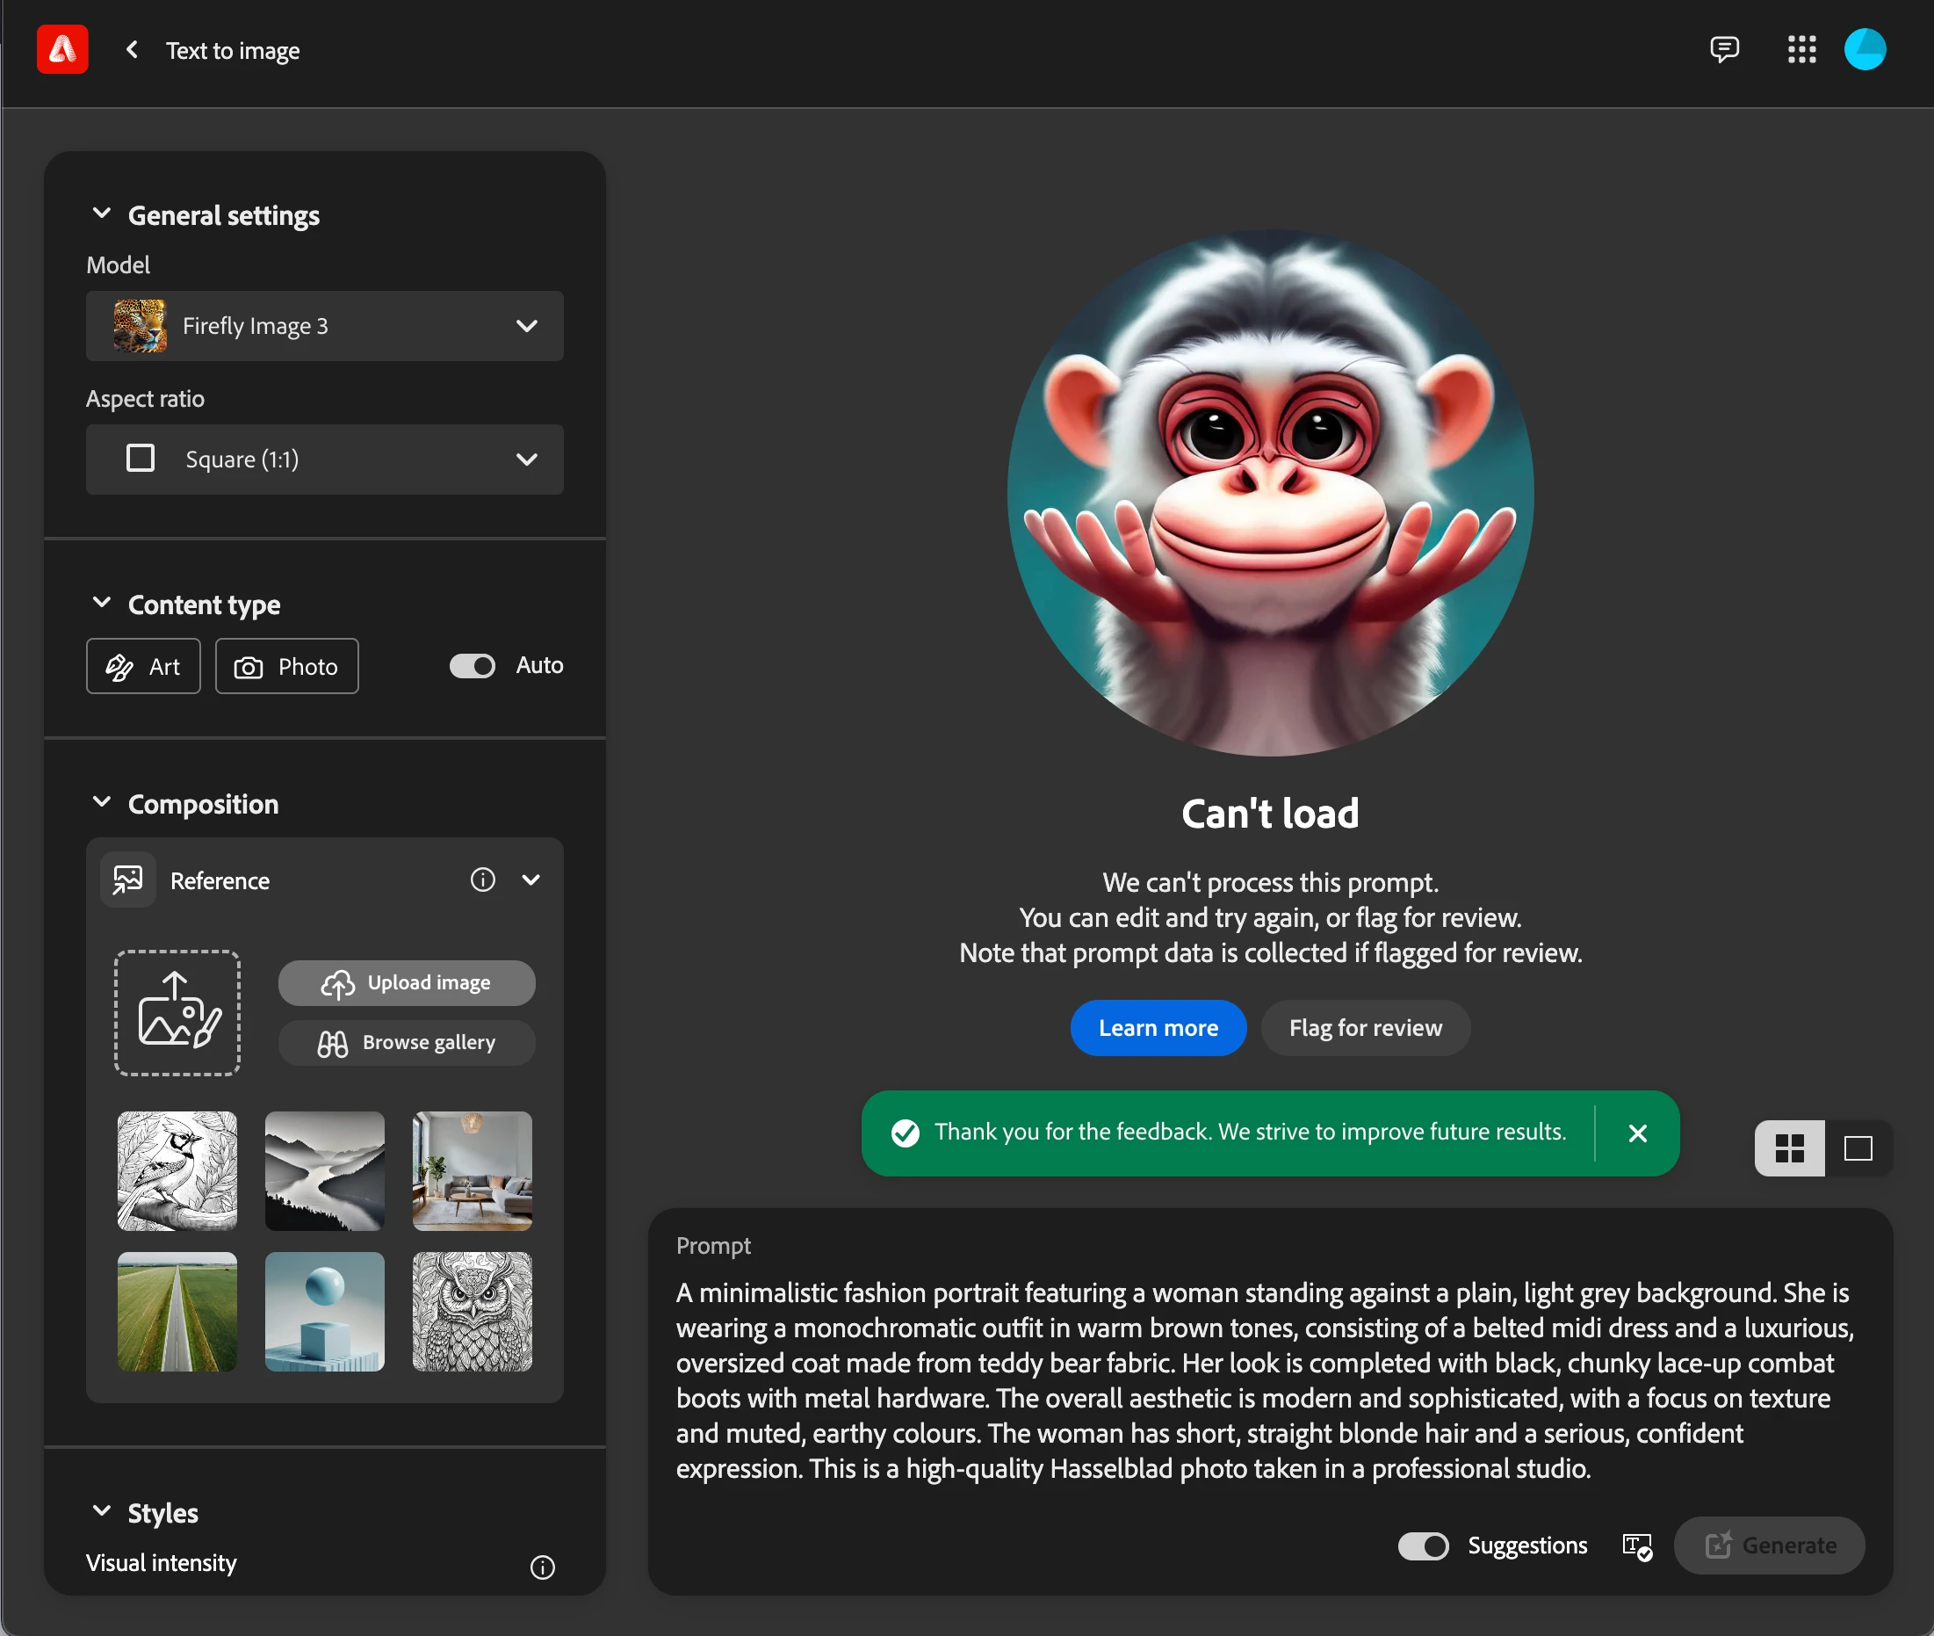Viewport: 1934px width, 1636px height.
Task: Open the user profile avatar
Action: click(x=1865, y=49)
